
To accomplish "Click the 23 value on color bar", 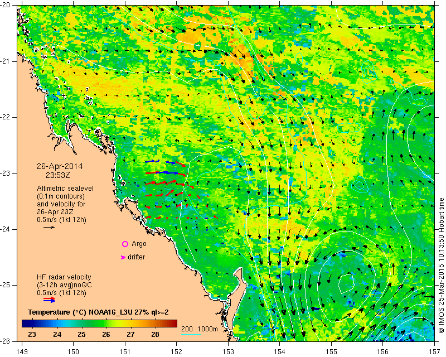I will [x=32, y=334].
